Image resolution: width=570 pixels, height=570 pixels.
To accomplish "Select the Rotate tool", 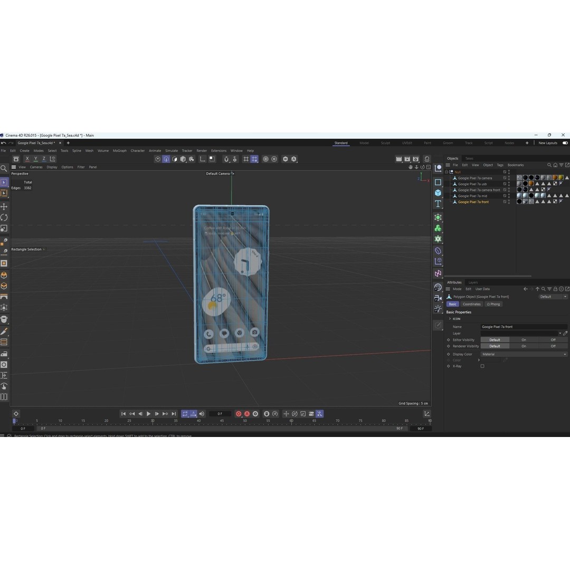I will [4, 217].
